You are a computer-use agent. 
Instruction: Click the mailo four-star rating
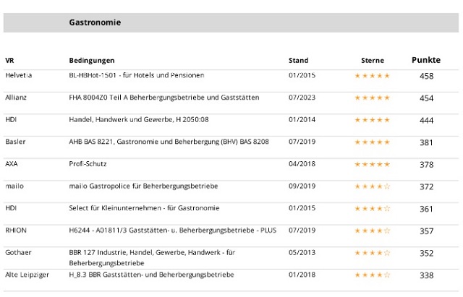point(372,187)
